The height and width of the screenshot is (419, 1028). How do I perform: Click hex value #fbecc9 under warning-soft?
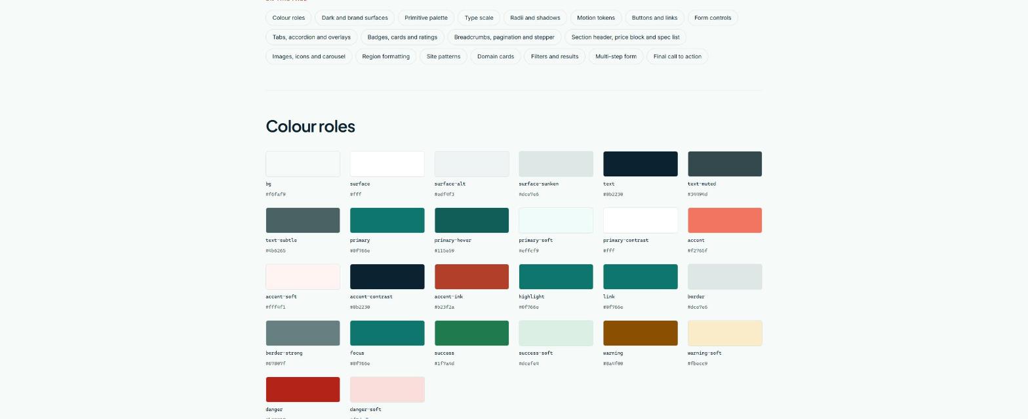698,364
